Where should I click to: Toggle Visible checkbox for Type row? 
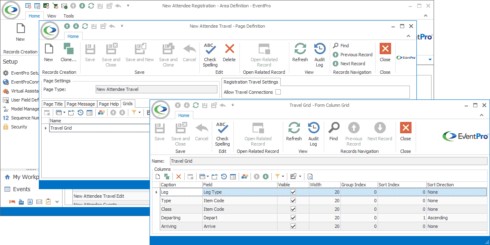coord(293,201)
